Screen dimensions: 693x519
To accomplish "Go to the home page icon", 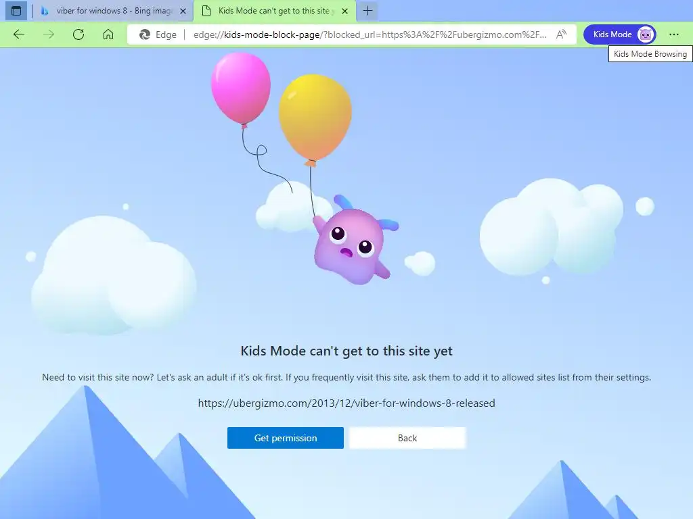I will (x=108, y=34).
